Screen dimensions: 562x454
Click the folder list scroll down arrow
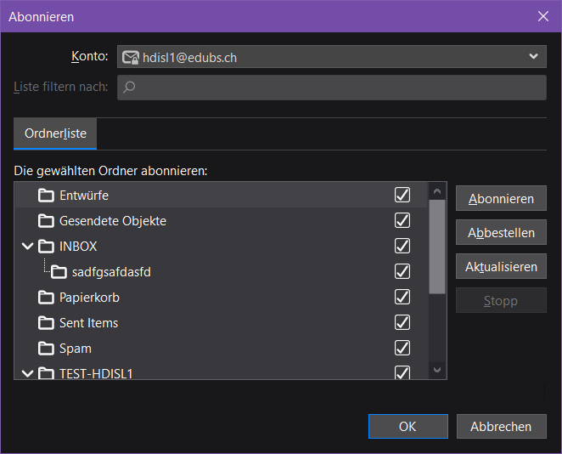point(437,370)
